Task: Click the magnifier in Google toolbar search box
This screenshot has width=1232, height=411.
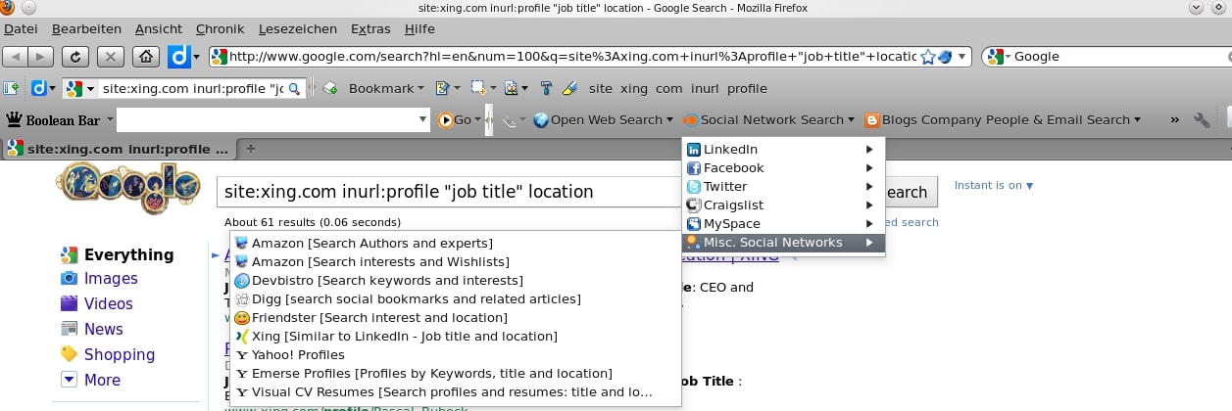Action: 293,88
